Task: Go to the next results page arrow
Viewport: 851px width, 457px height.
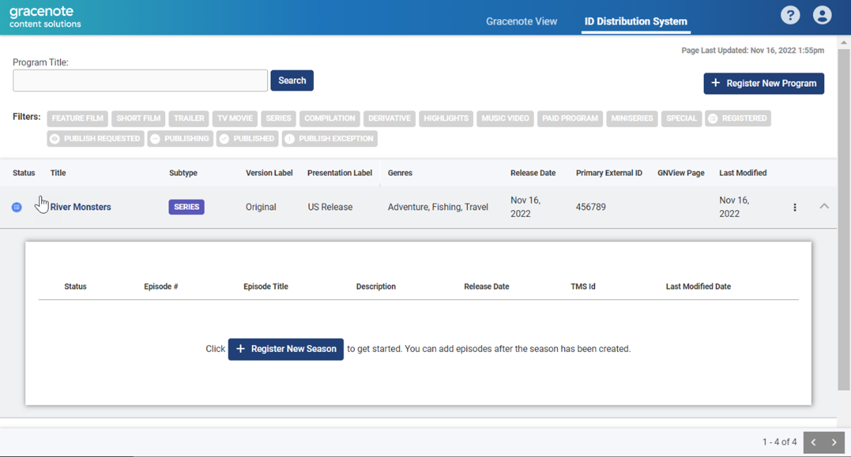Action: (834, 442)
